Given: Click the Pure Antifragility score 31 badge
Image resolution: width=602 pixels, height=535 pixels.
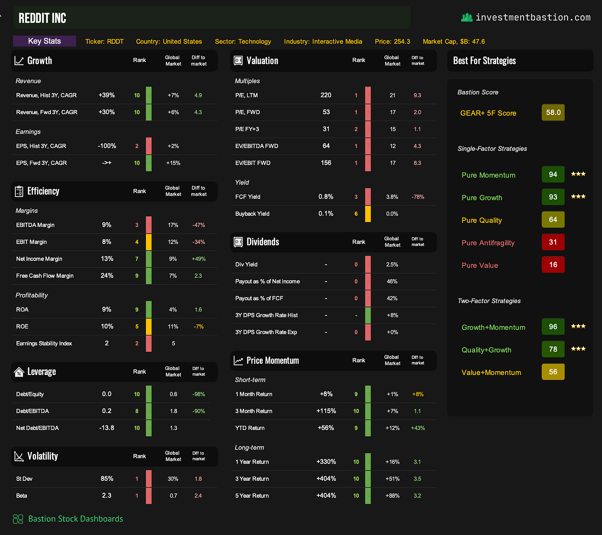Looking at the screenshot, I should point(553,242).
